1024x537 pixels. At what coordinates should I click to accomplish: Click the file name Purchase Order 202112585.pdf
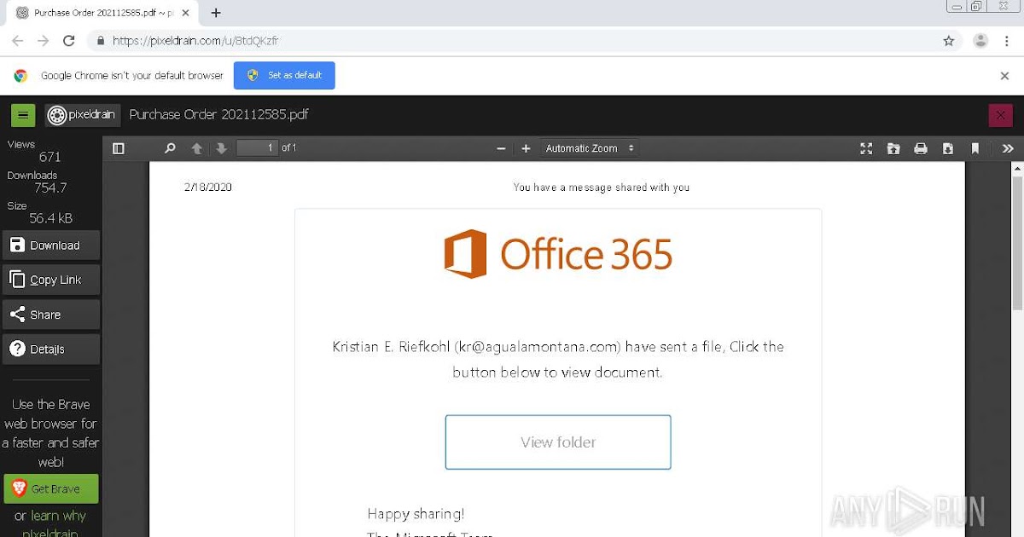218,115
